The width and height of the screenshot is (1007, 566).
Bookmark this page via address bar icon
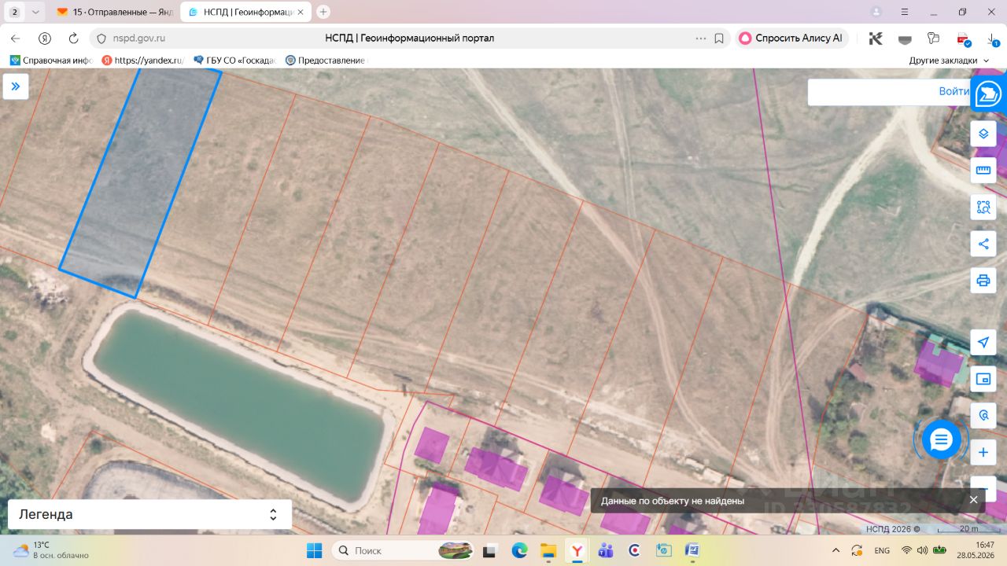[x=719, y=38]
